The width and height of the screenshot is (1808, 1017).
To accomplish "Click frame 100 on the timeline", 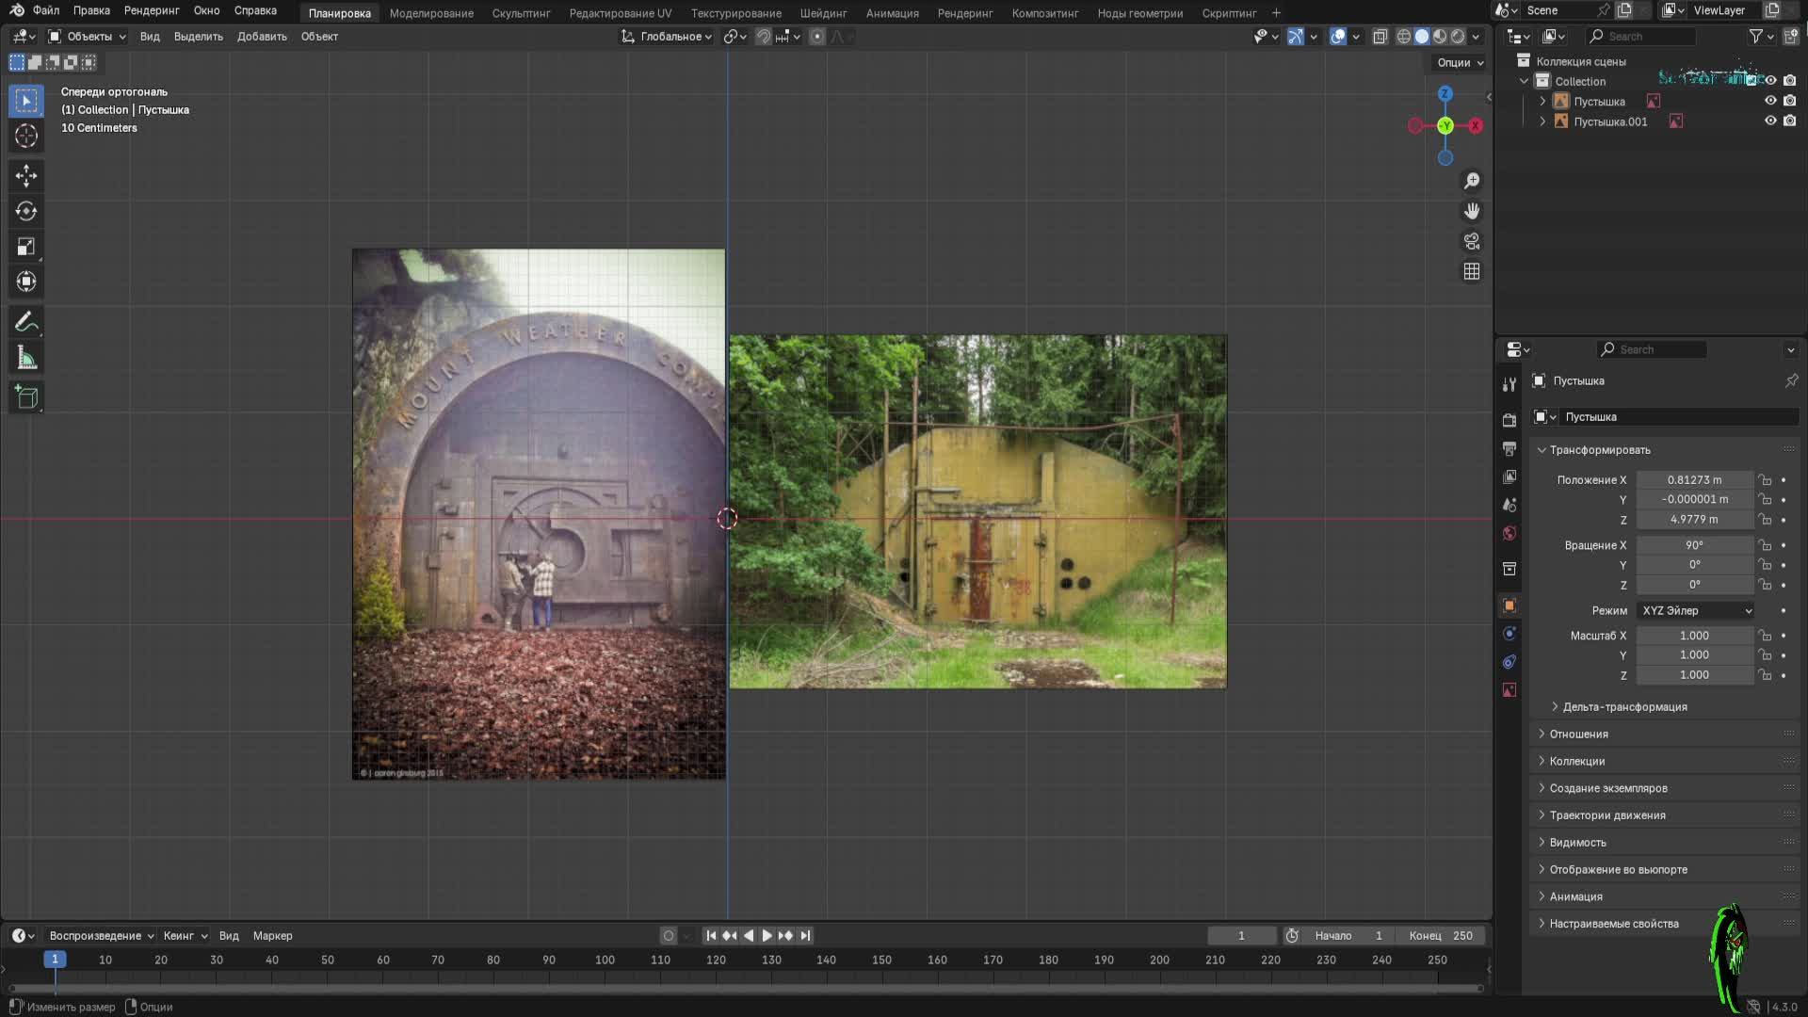I will click(605, 960).
